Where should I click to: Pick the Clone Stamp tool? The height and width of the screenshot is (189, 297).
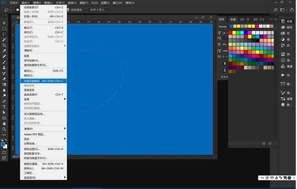tap(4, 68)
